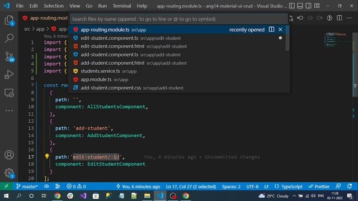Change file encoding via UTF-8
Image resolution: width=358 pixels, height=201 pixels.
point(252,186)
